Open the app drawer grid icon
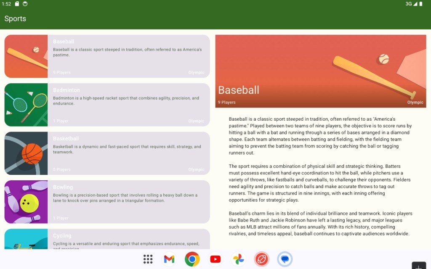Viewport: 431px width, 269px height. point(148,259)
